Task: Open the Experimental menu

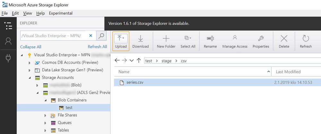Action: point(61,13)
